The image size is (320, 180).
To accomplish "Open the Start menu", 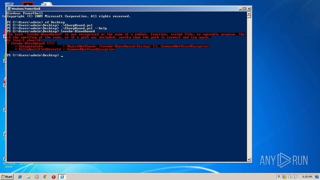I will click(7, 177).
